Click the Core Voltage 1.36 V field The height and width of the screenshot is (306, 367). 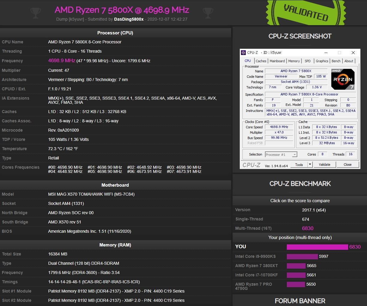(x=317, y=87)
